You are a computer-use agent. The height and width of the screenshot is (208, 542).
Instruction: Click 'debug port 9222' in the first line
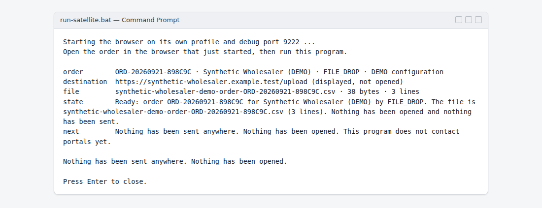point(269,42)
